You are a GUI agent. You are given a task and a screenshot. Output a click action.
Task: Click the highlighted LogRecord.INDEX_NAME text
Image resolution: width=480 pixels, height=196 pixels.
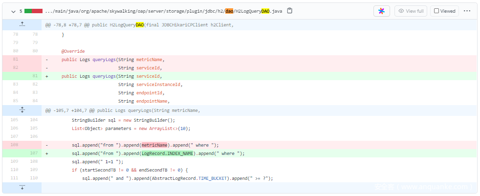(x=165, y=153)
